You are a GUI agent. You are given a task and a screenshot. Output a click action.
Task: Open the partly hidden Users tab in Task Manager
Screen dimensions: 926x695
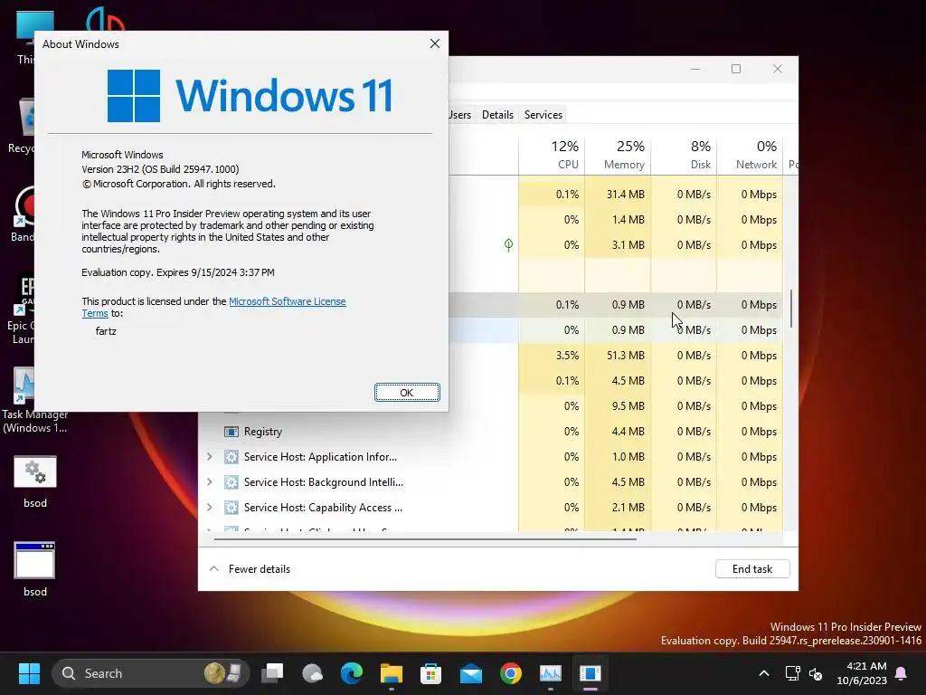pyautogui.click(x=460, y=115)
